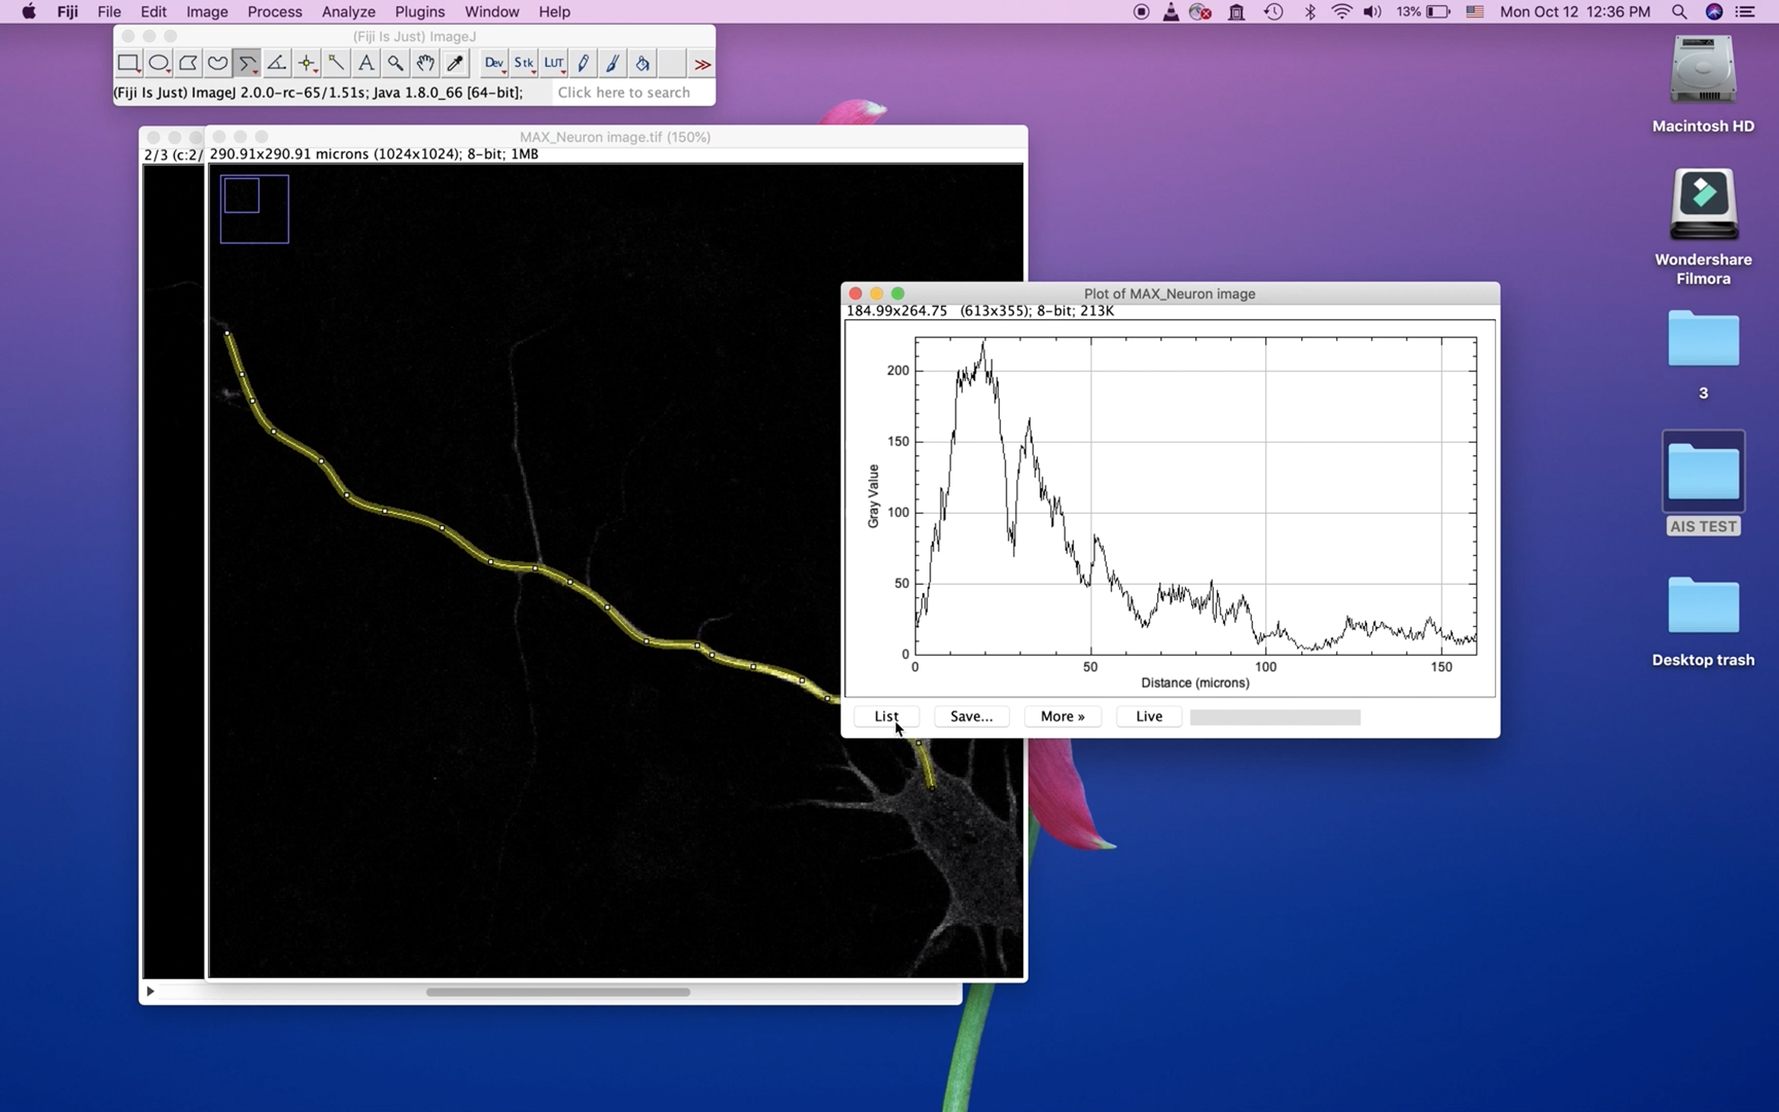Image resolution: width=1779 pixels, height=1112 pixels.
Task: Click the horizontal scrollbar under the image
Action: coord(557,991)
